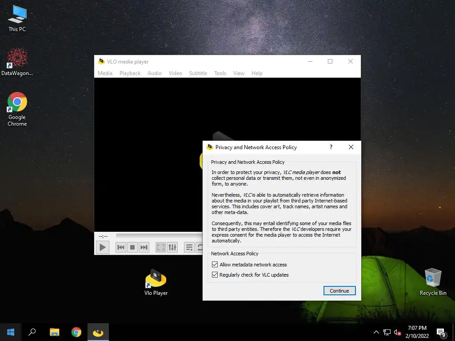Open the Help menu
455x341 pixels.
[x=257, y=73]
